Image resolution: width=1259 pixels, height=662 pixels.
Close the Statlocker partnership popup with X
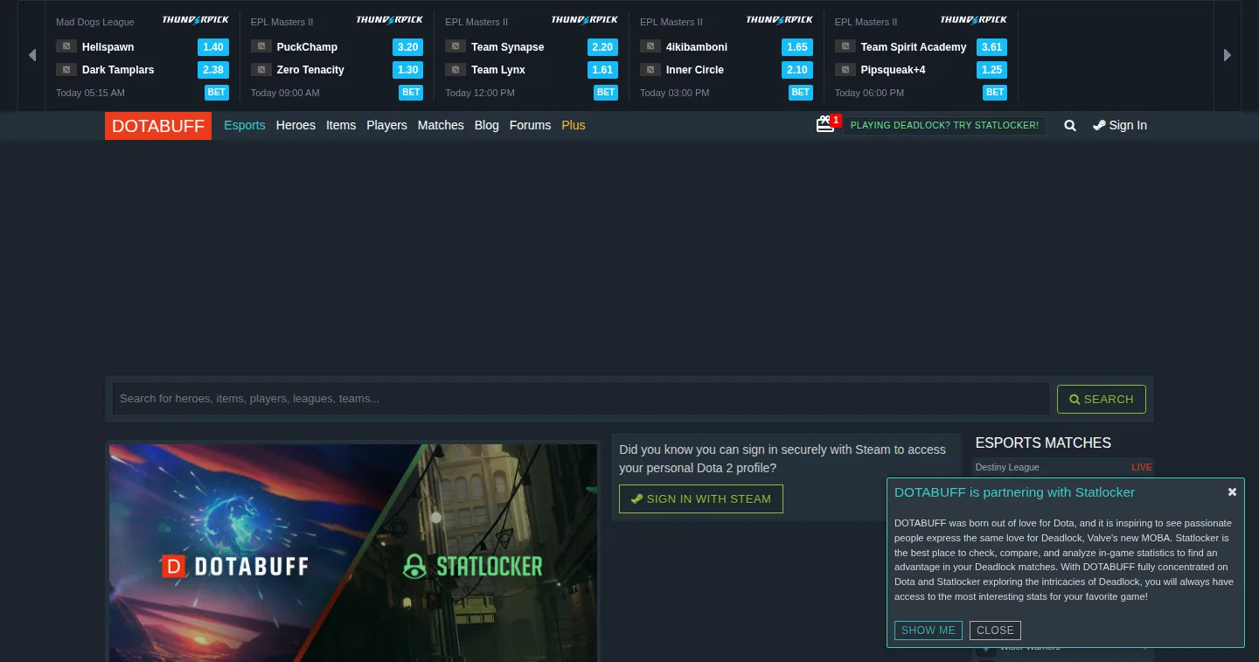(1232, 491)
